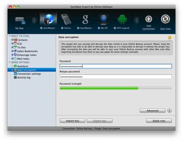Click the To Dos checkmark icon
This screenshot has width=183, height=141.
pyautogui.click(x=15, y=47)
